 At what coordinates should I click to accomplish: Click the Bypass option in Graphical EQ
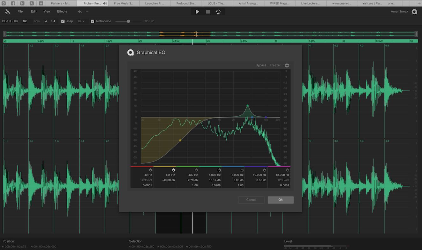tap(261, 65)
